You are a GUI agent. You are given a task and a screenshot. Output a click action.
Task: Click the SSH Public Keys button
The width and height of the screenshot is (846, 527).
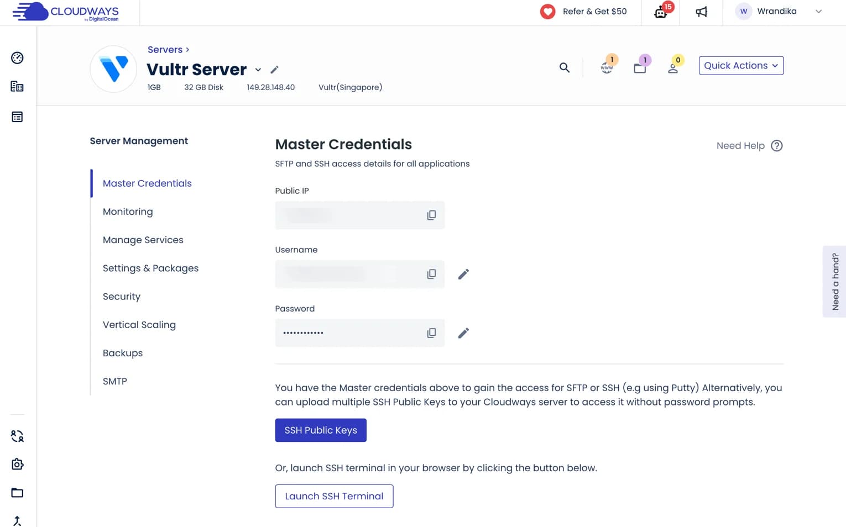(321, 430)
